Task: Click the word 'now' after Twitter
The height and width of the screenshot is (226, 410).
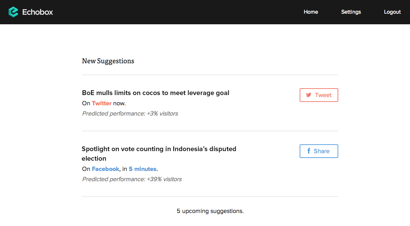Action: tap(119, 103)
